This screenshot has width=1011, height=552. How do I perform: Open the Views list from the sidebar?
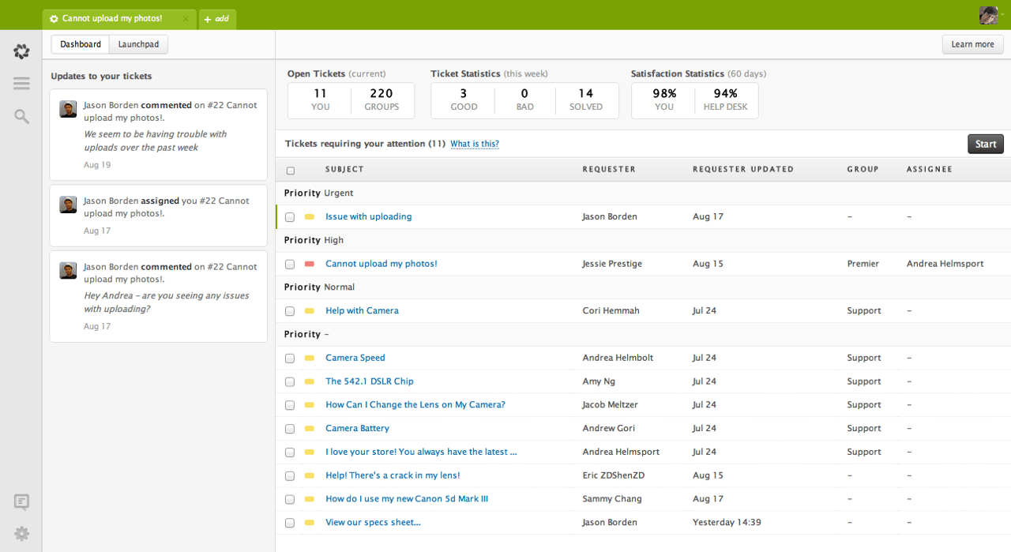click(21, 83)
